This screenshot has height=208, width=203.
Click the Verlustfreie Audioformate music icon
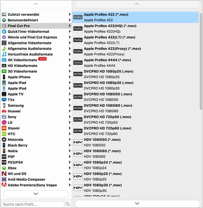(4, 54)
